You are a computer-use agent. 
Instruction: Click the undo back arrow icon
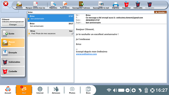pos(140,90)
